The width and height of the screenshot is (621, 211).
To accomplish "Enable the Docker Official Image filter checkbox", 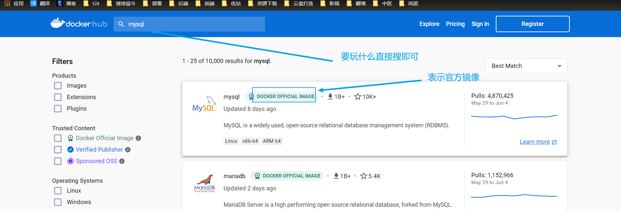I will pyautogui.click(x=58, y=138).
